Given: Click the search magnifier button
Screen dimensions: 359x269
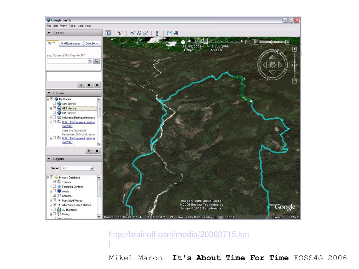Looking at the screenshot, I should [x=97, y=61].
